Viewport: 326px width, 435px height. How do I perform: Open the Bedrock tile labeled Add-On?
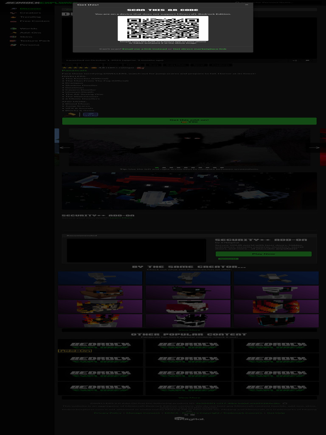point(100,346)
